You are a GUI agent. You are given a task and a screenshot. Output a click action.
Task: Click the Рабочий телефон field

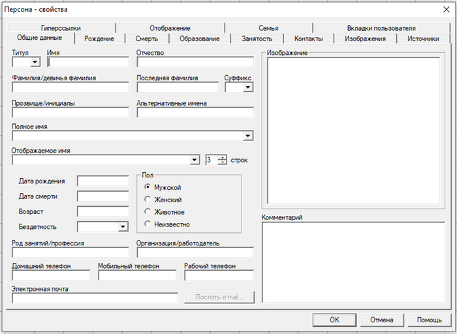219,275
